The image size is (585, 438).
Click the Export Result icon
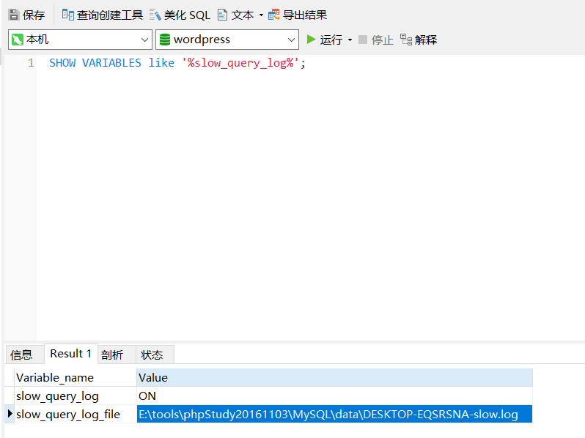point(274,15)
